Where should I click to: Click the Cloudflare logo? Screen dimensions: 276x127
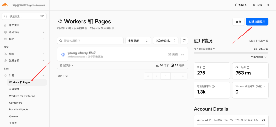[x=5, y=5]
